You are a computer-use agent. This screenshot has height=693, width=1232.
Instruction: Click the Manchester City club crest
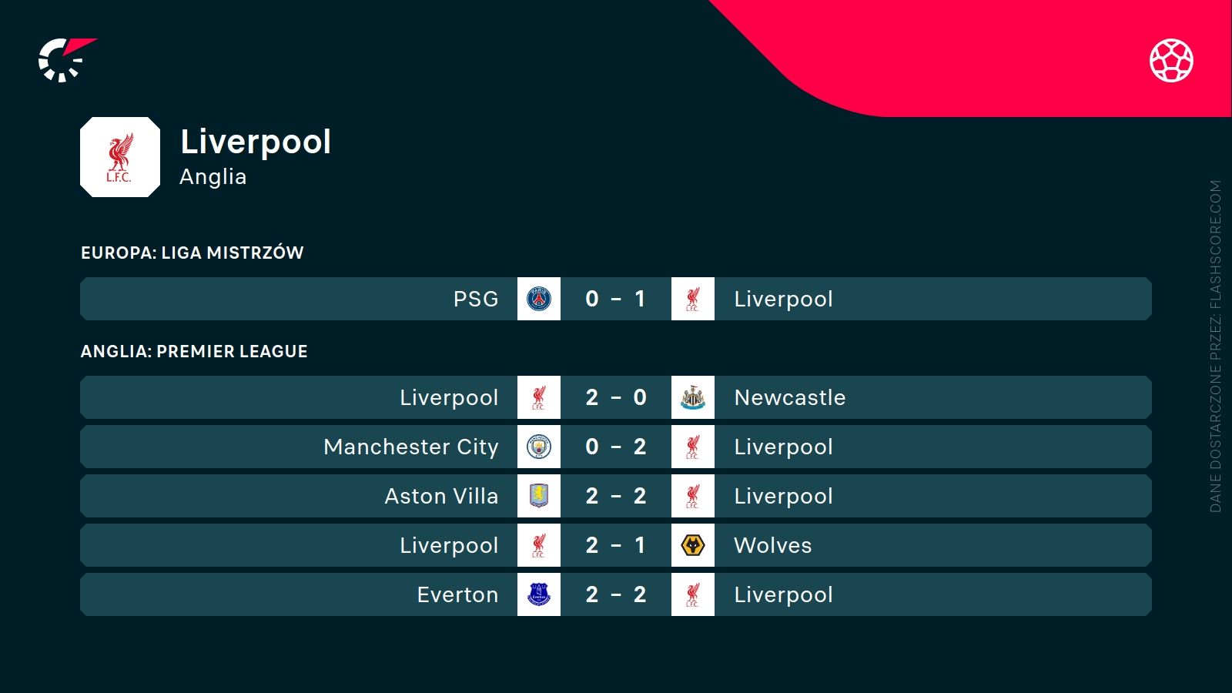539,447
